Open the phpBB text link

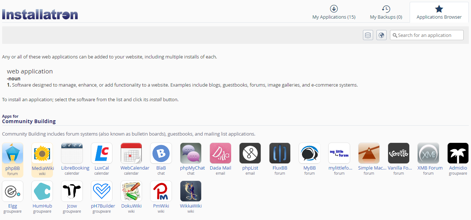(x=12, y=168)
